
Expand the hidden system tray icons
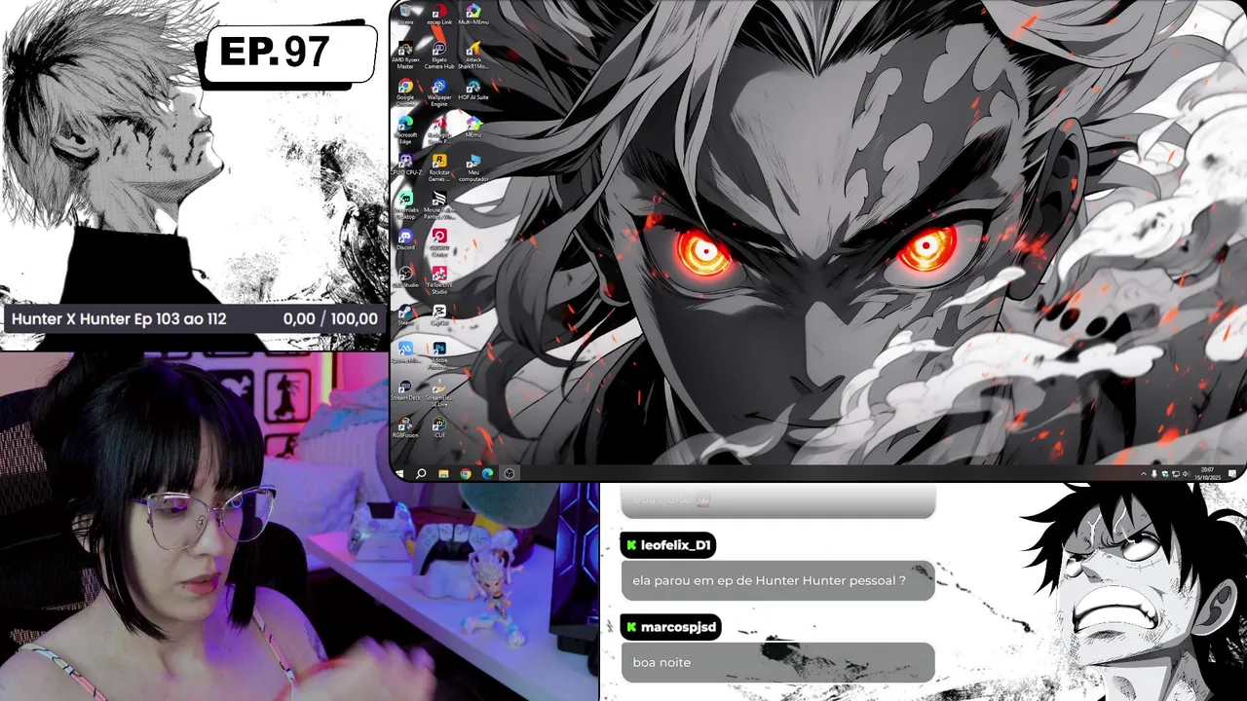[x=1145, y=474]
